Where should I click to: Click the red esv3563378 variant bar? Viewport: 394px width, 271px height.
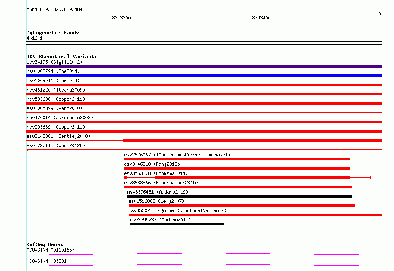(253, 178)
